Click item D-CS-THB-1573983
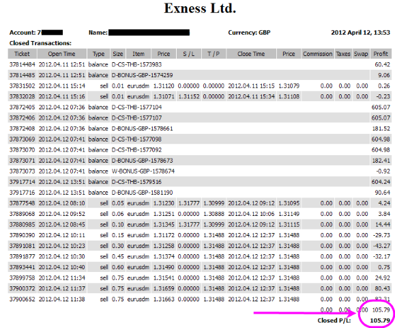395x328 pixels. pos(136,65)
